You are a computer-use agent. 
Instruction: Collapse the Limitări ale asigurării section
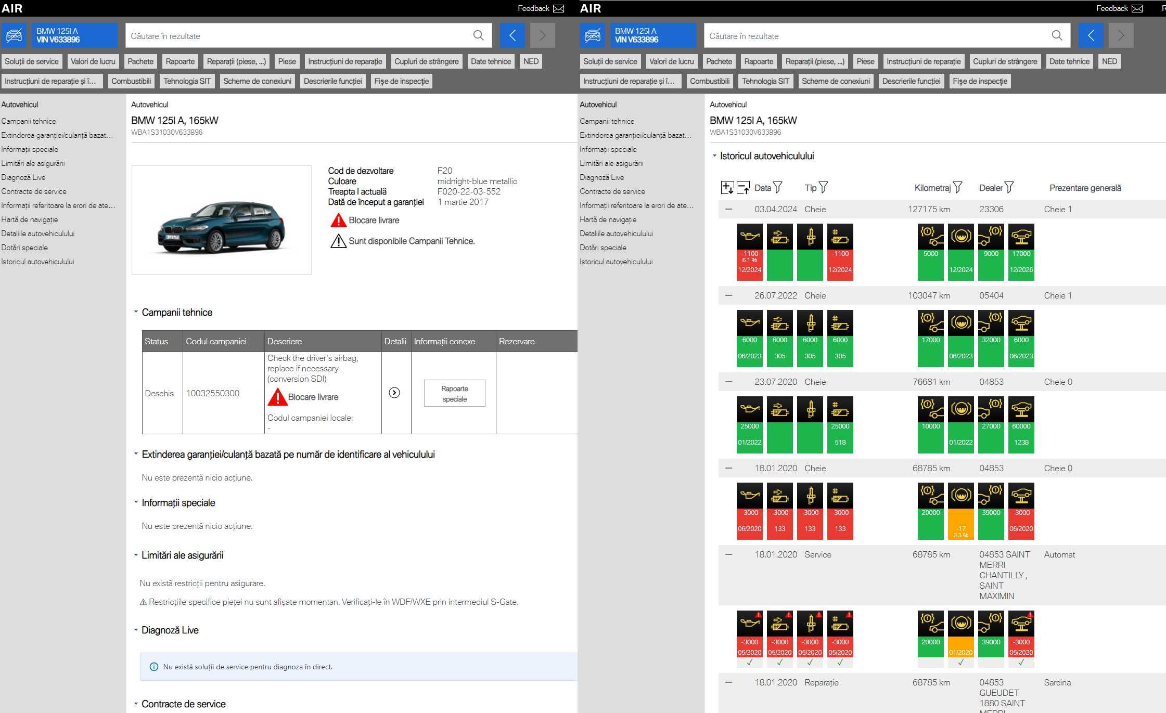(136, 555)
